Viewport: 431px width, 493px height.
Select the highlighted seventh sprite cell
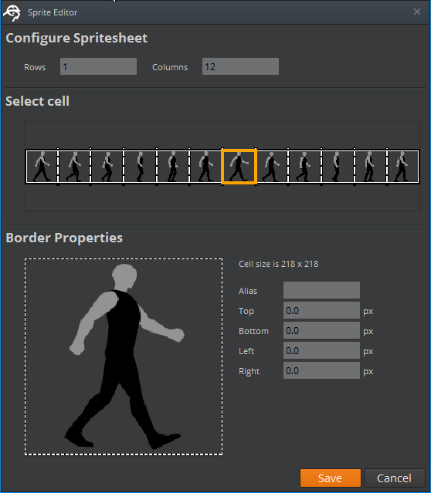(x=239, y=167)
